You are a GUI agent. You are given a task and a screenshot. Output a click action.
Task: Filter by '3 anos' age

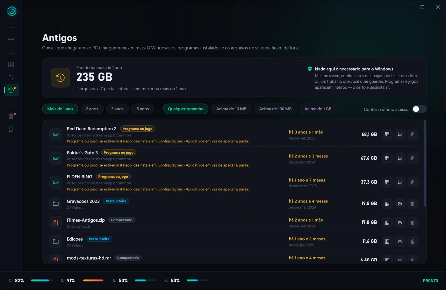[x=117, y=109]
